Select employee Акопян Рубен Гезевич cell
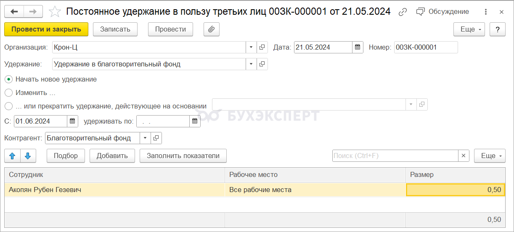514x232 pixels. (115, 190)
